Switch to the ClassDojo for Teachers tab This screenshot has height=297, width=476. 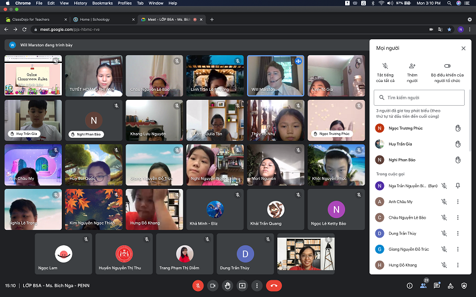pyautogui.click(x=35, y=19)
